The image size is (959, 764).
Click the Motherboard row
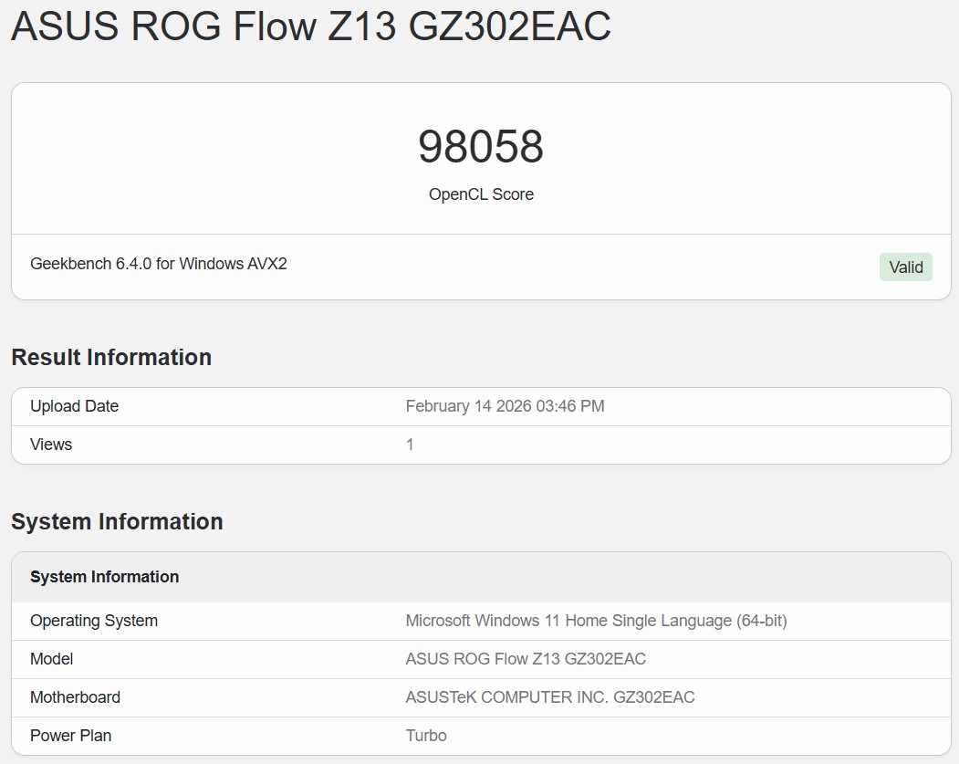point(74,697)
